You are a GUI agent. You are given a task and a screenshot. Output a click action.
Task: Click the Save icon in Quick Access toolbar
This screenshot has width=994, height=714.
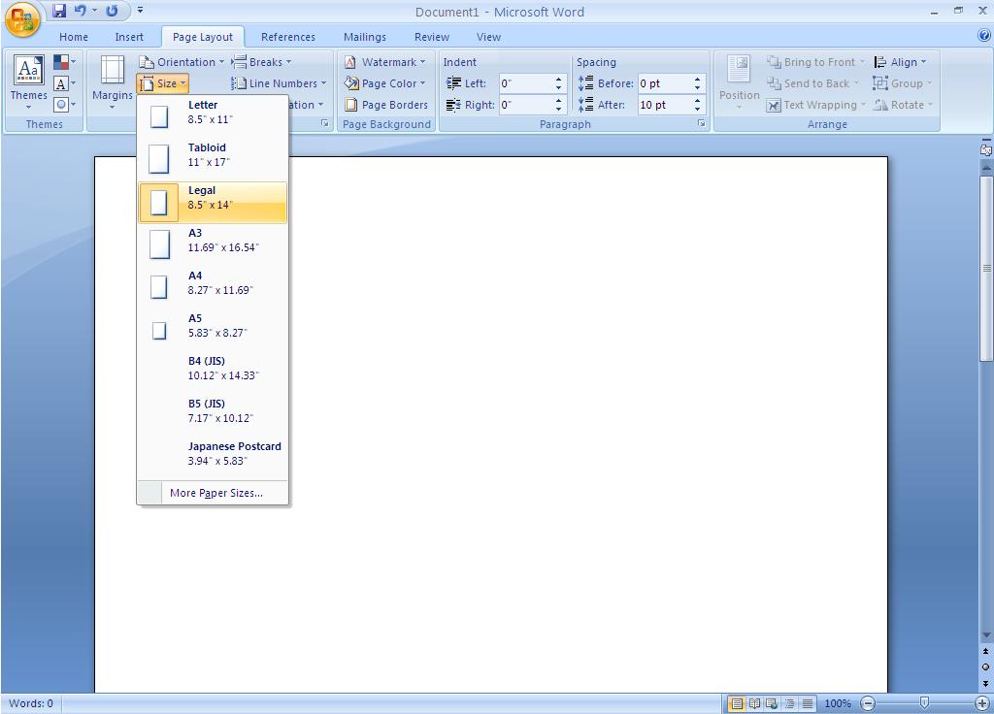(59, 12)
